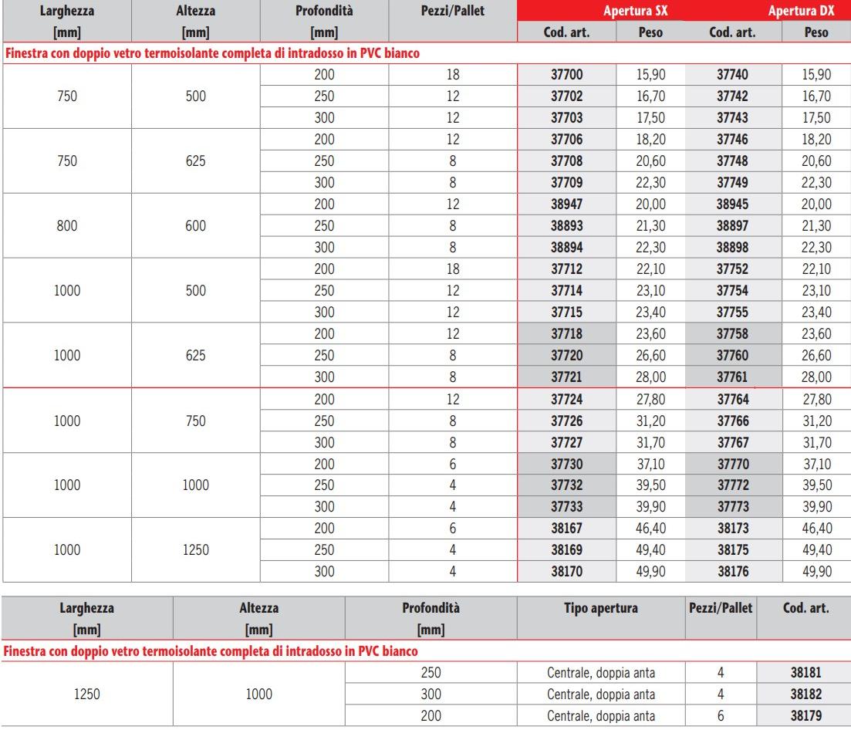851x730 pixels.
Task: Select highlighted article code 37718
Action: tap(566, 334)
